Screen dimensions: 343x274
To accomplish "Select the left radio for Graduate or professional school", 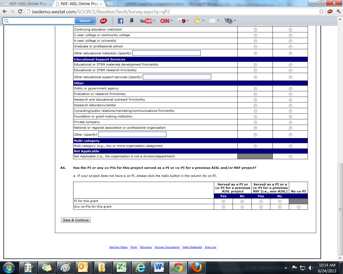I will click(255, 47).
